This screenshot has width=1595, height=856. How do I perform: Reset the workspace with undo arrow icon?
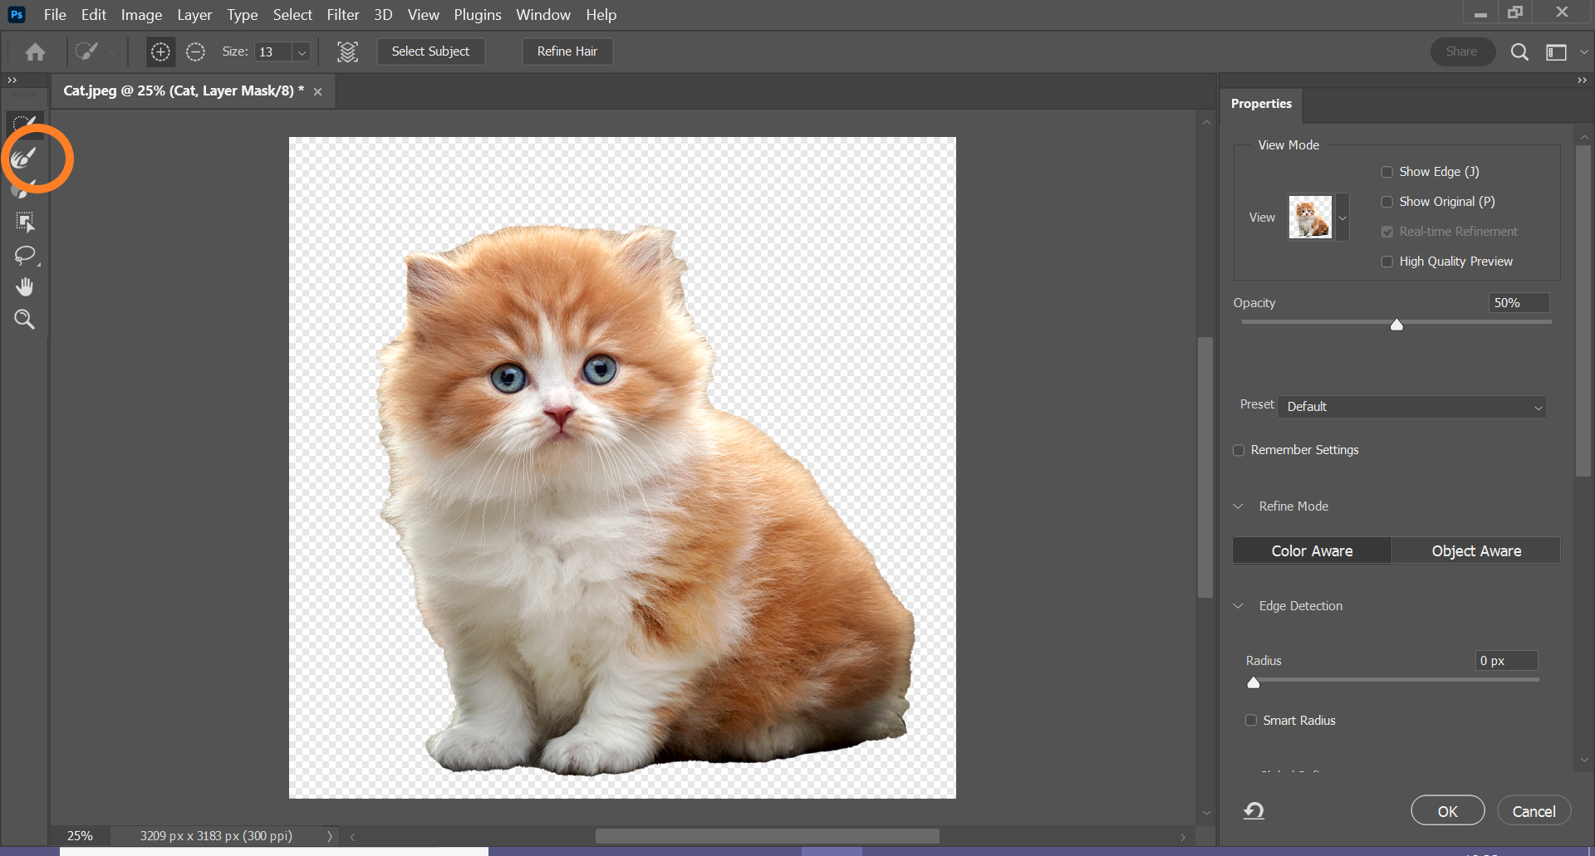pos(1254,810)
